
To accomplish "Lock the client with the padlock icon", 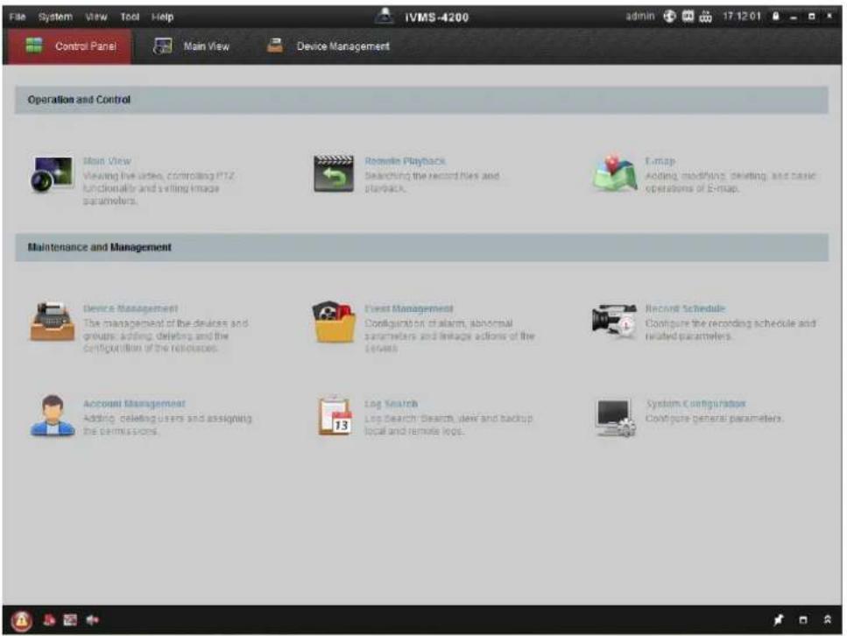I will click(776, 17).
